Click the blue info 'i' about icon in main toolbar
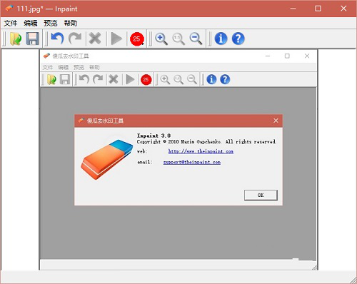This screenshot has width=357, height=284. coord(221,39)
